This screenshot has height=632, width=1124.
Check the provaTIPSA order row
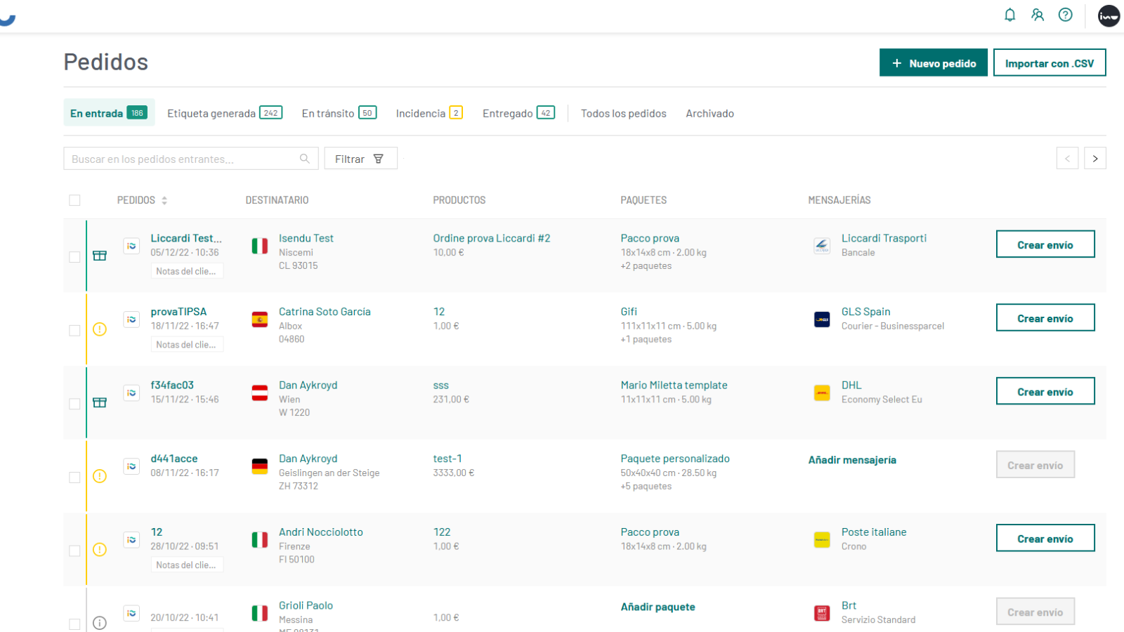74,331
